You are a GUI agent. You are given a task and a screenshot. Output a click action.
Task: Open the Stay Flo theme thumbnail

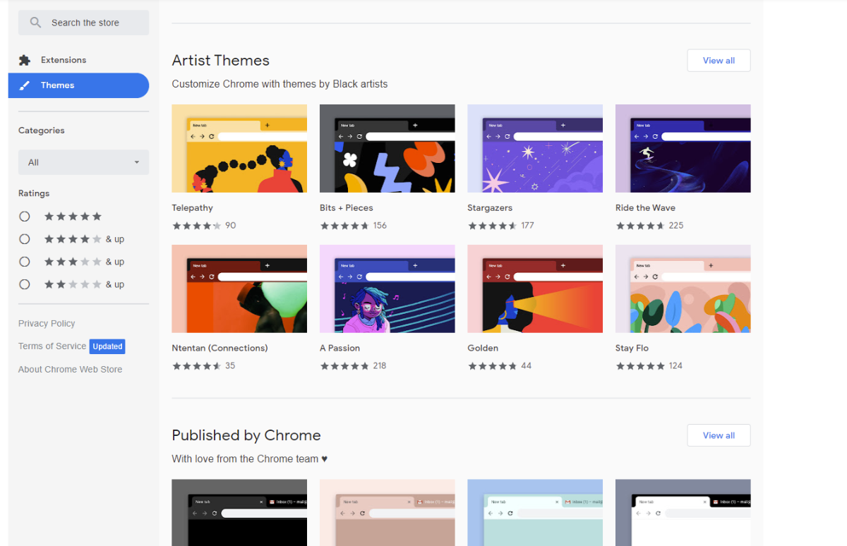(x=683, y=289)
